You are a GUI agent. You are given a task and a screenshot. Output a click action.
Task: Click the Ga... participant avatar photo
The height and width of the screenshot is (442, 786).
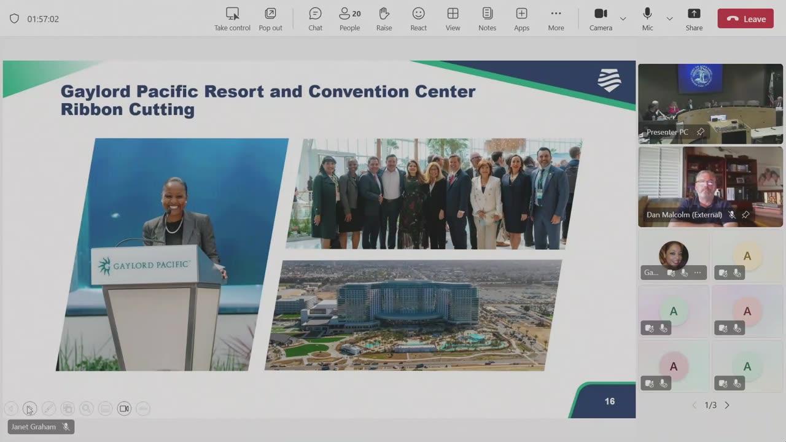coord(674,255)
